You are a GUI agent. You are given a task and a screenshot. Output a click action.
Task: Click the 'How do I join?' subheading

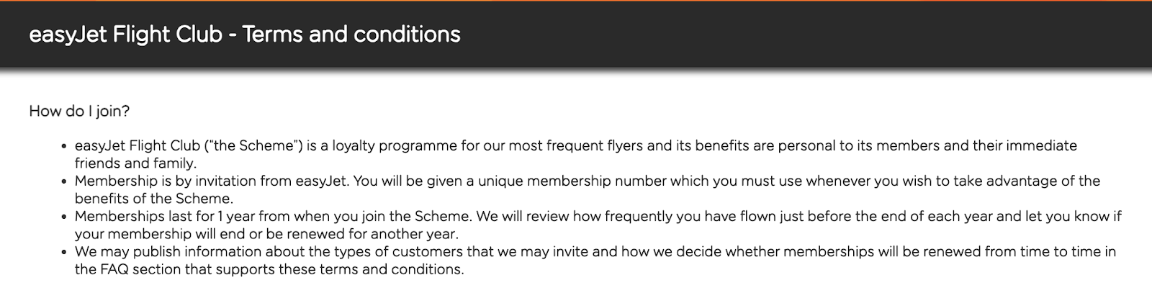coord(79,111)
